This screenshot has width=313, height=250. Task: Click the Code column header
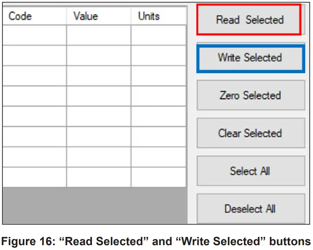click(x=34, y=16)
